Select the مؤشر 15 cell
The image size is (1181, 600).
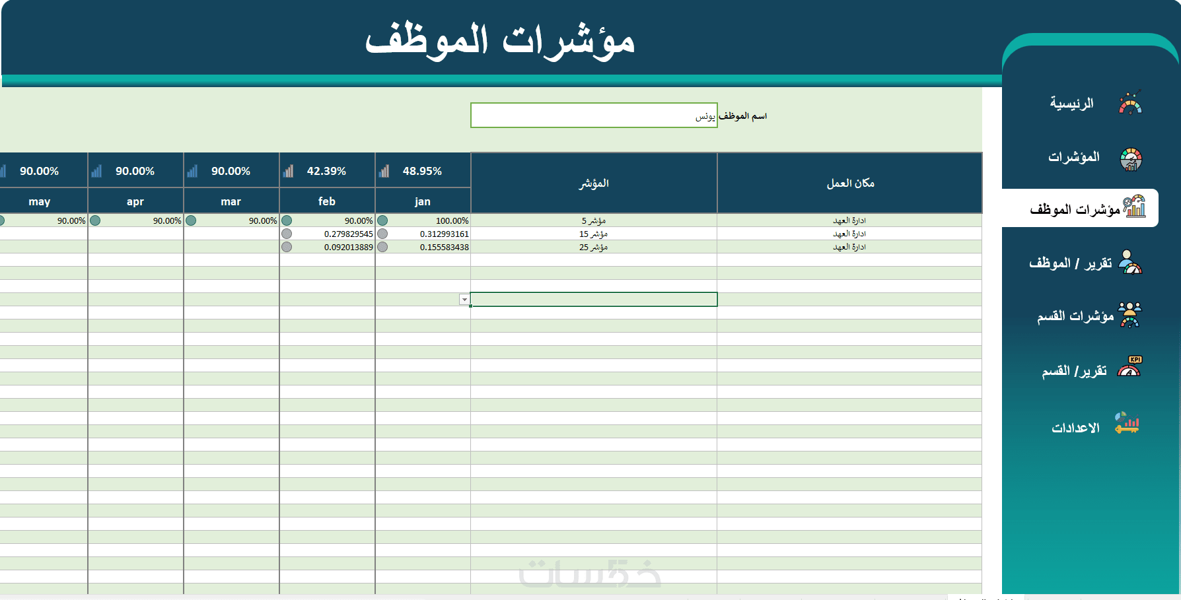pos(594,234)
